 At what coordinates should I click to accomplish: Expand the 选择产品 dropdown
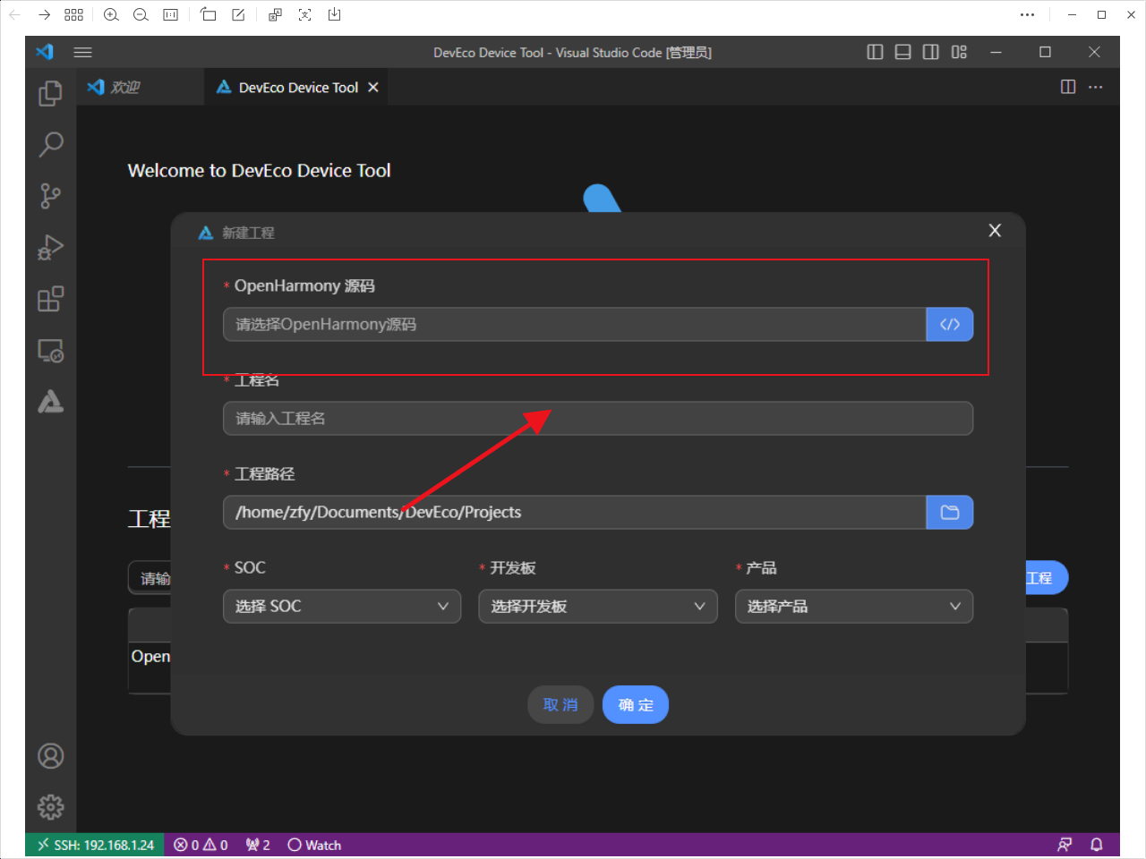coord(854,606)
